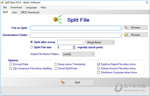Click the Browse button for File to Split
The image size is (150, 96).
click(136, 28)
